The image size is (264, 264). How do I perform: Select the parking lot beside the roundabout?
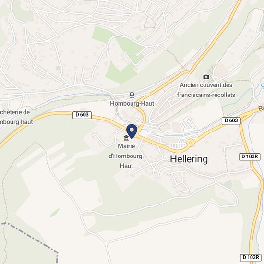[x=177, y=145]
